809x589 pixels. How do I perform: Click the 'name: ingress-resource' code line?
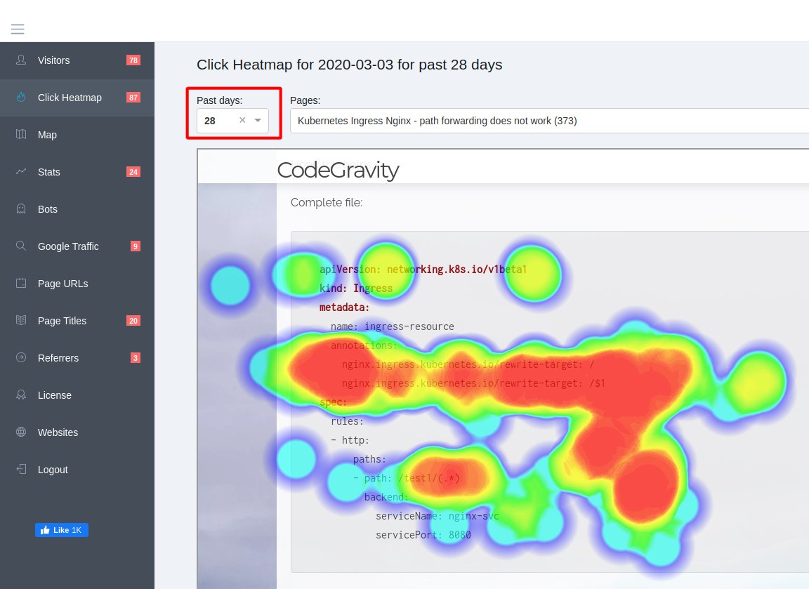coord(392,326)
